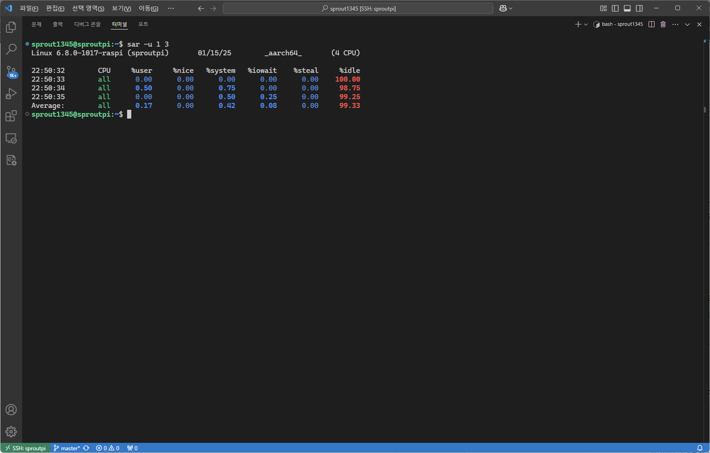Open Copilot dropdown chevron

tap(511, 8)
